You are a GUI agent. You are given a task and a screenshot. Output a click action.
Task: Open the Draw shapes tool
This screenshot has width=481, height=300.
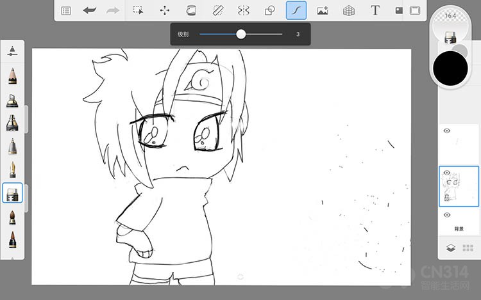[269, 10]
